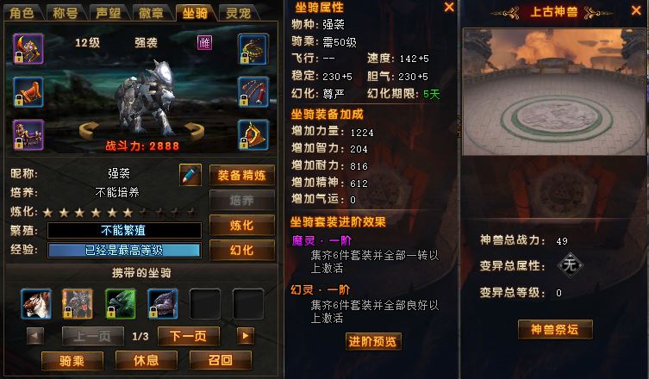Rotate mount model with left gold arrow
This screenshot has width=649, height=379.
[x=89, y=130]
